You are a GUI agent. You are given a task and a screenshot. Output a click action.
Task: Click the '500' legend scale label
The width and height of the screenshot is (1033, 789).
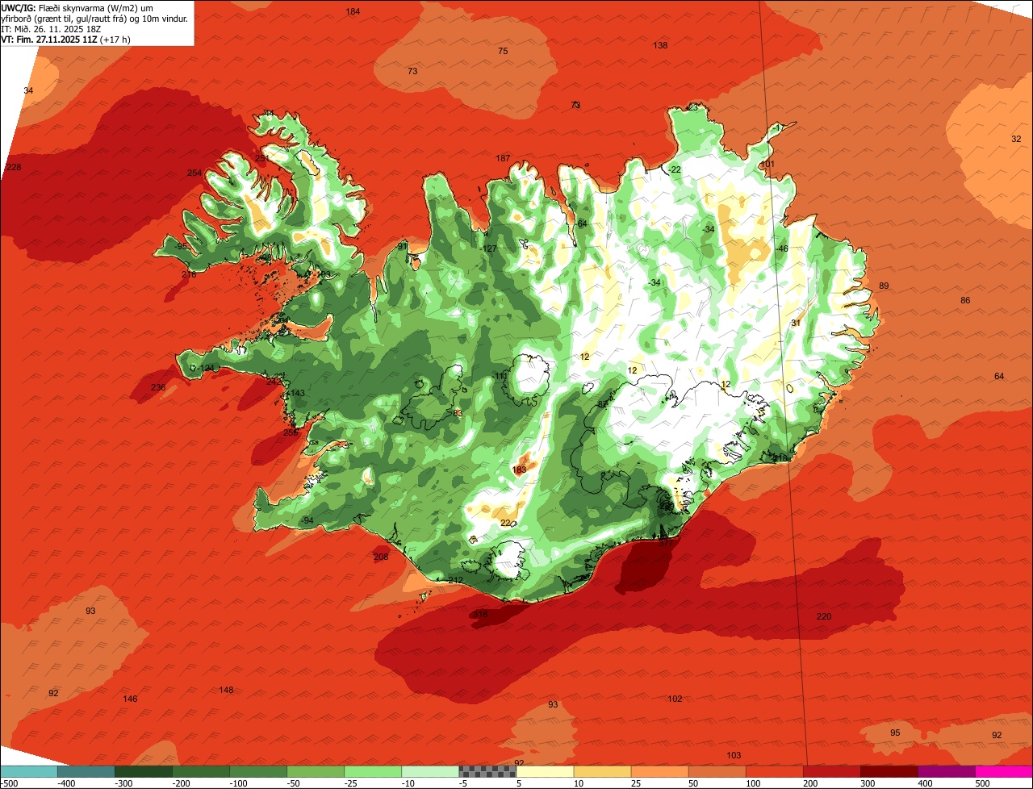tap(982, 783)
